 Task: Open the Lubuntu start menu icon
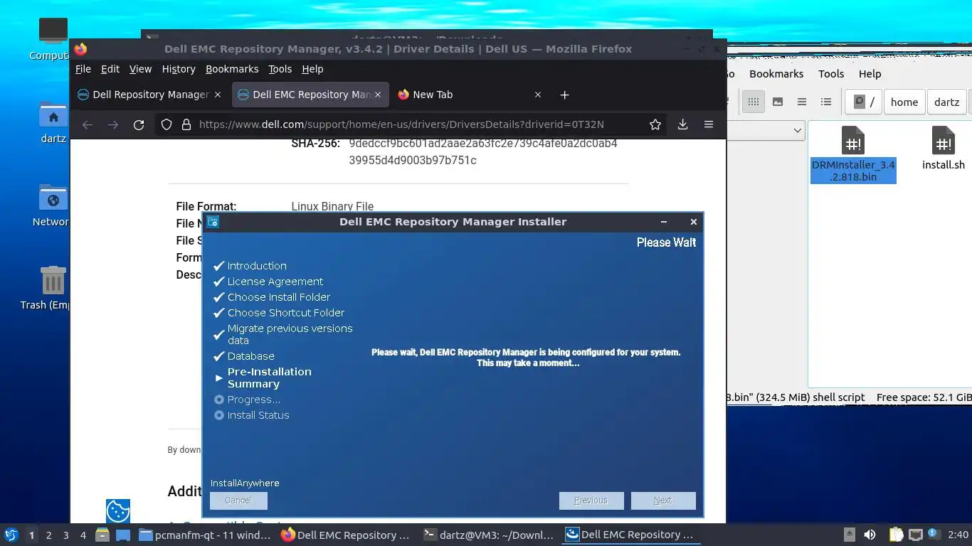11,535
